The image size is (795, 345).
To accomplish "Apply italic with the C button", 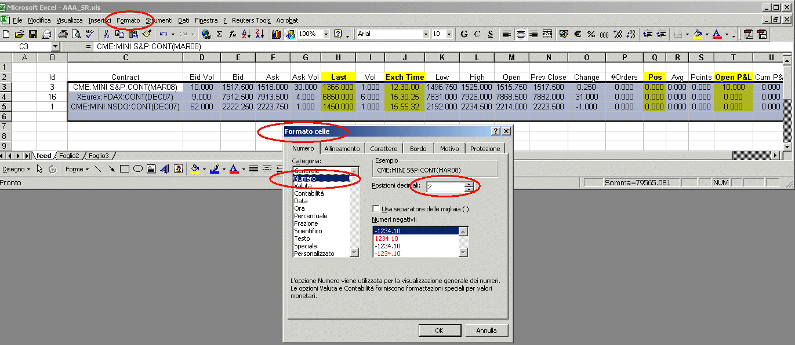I will coord(477,34).
